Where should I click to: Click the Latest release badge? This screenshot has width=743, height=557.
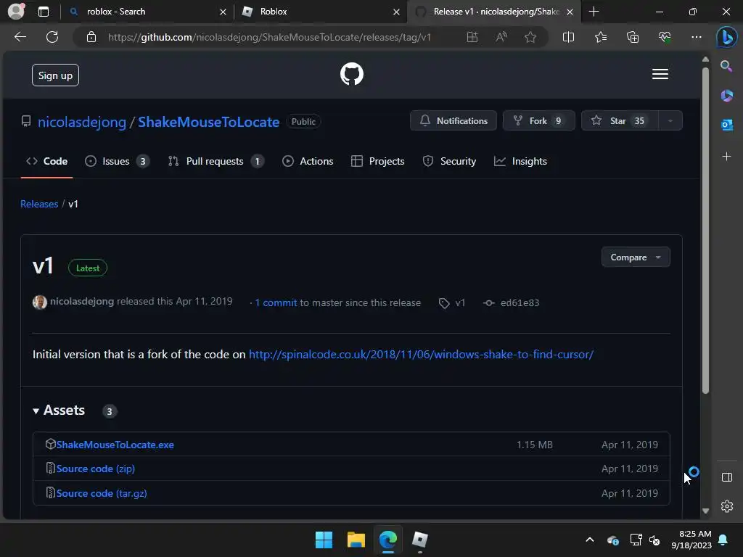pos(88,268)
